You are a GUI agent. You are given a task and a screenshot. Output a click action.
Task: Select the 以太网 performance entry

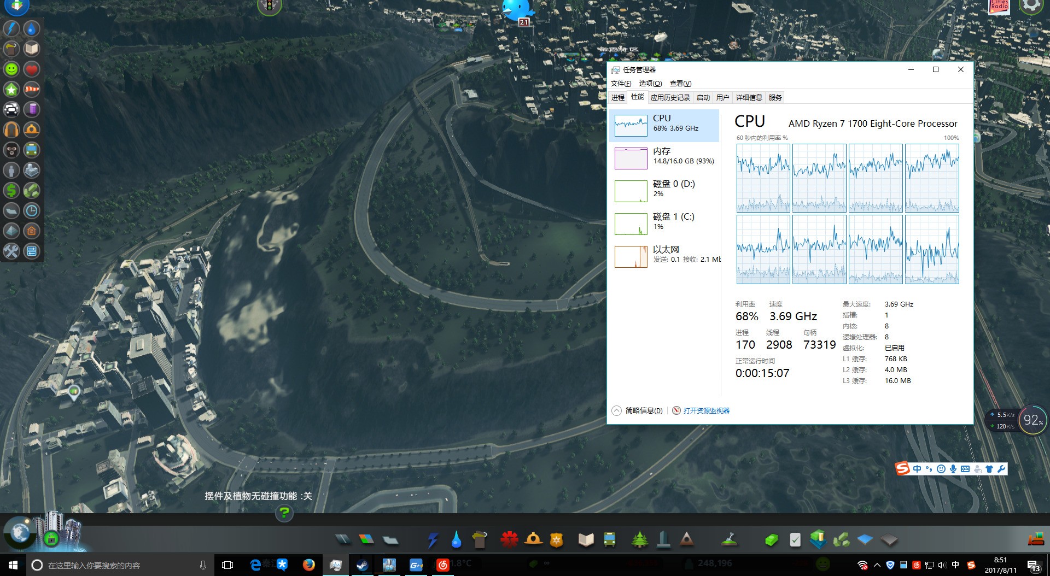coord(664,257)
